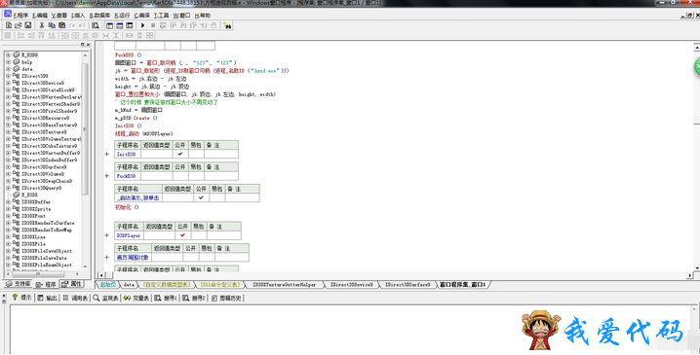Screen dimensions: 700x355
Task: Switch to the 起始页 editor tab
Action: (108, 284)
